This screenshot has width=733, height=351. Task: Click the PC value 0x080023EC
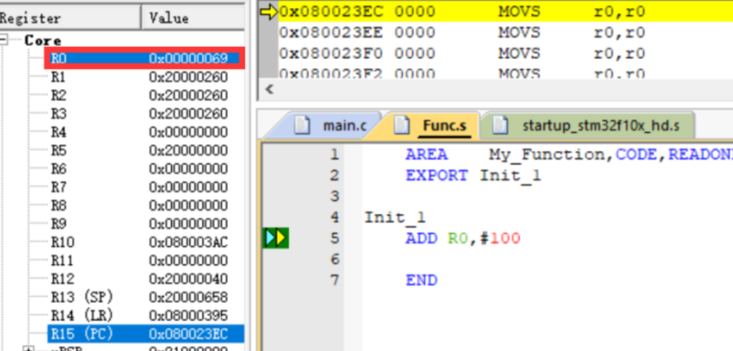(188, 334)
